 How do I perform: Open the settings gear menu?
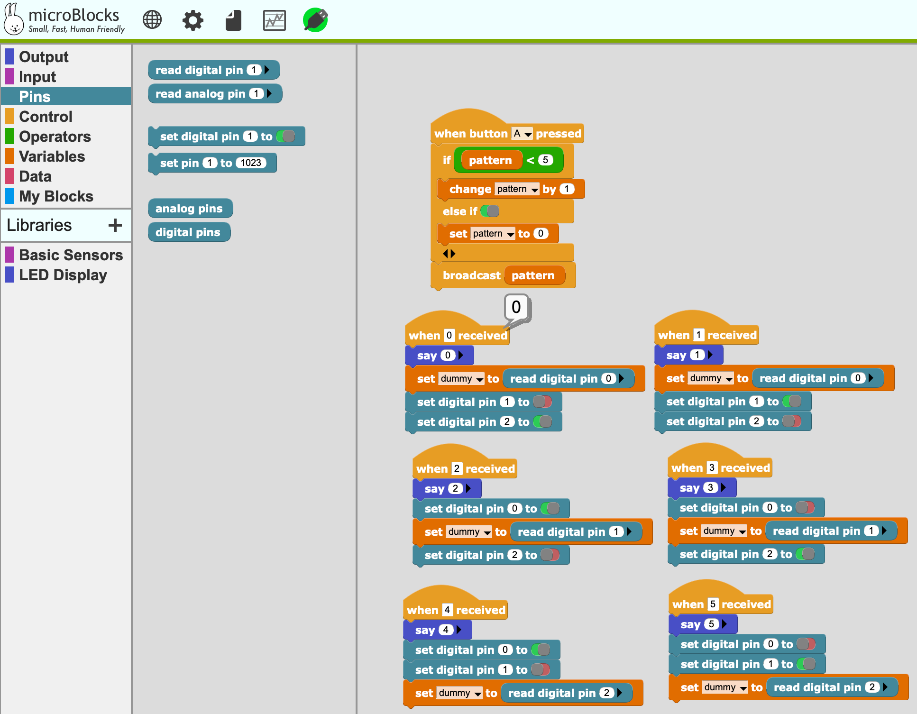pyautogui.click(x=193, y=20)
